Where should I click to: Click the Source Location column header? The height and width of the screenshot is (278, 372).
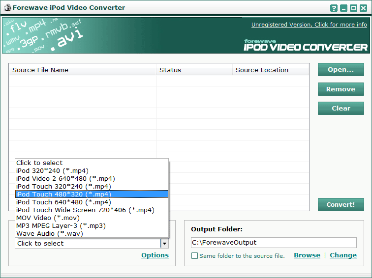point(271,70)
